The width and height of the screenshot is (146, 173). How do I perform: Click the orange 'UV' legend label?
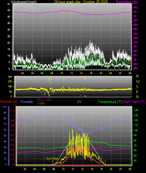click(x=79, y=102)
